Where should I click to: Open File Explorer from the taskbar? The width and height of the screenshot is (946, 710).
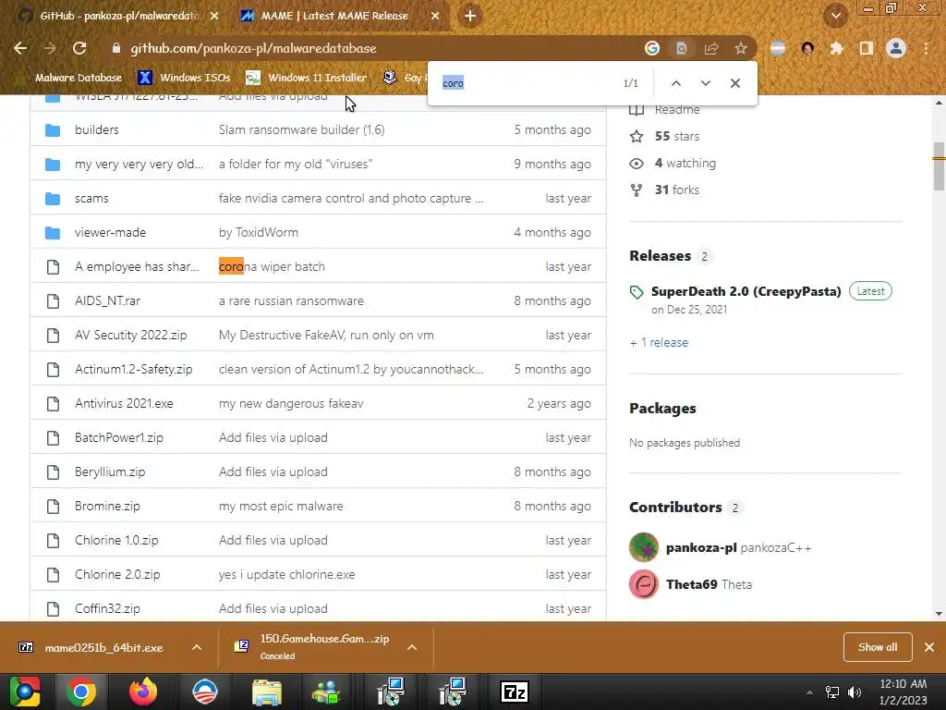(x=267, y=692)
